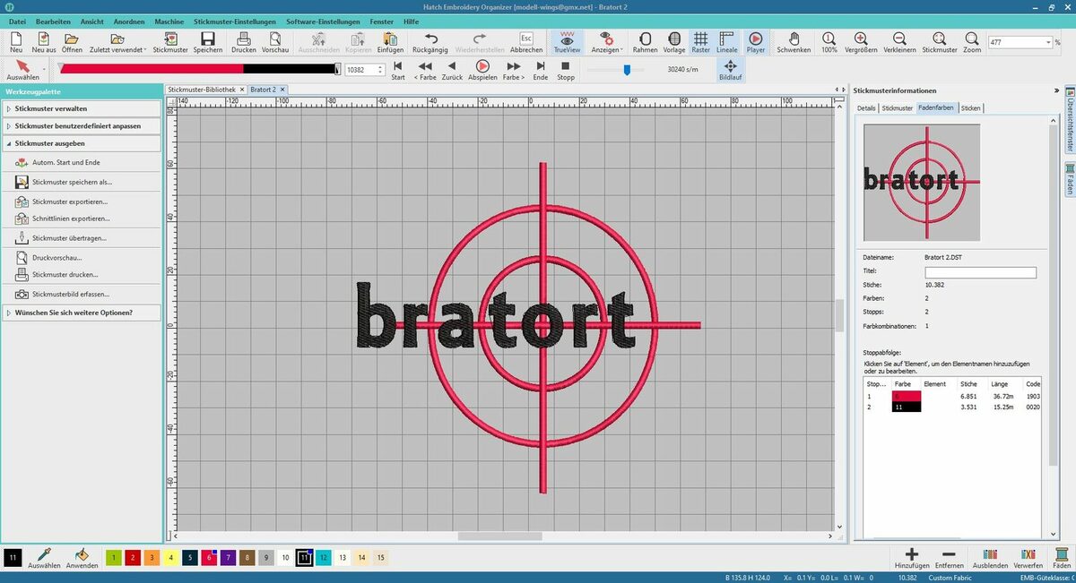This screenshot has width=1076, height=583.
Task: Open the Zuletzt verwendet dropdown
Action: coord(118,43)
